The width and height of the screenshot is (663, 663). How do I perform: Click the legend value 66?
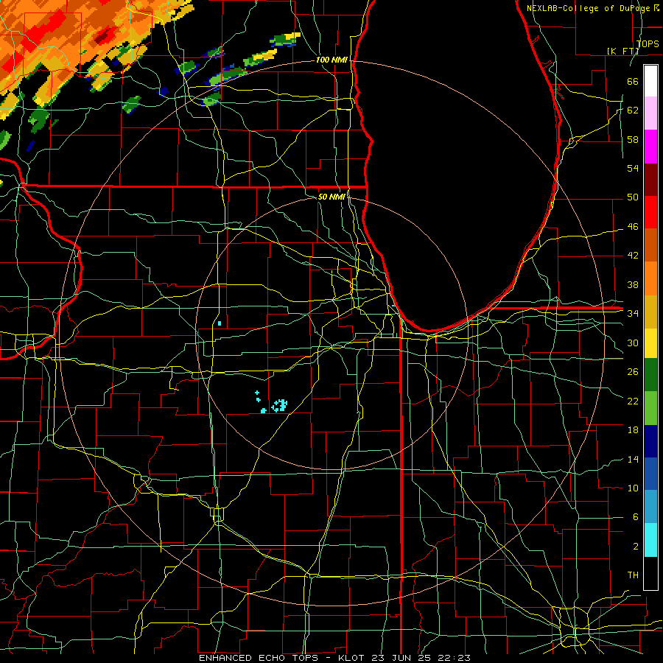click(633, 81)
